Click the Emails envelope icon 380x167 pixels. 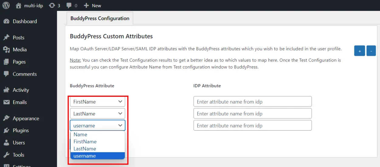(x=6, y=102)
